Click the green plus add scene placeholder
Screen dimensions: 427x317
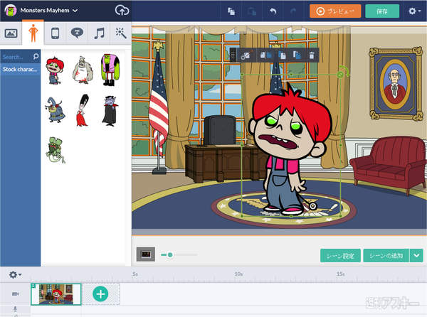pos(100,294)
